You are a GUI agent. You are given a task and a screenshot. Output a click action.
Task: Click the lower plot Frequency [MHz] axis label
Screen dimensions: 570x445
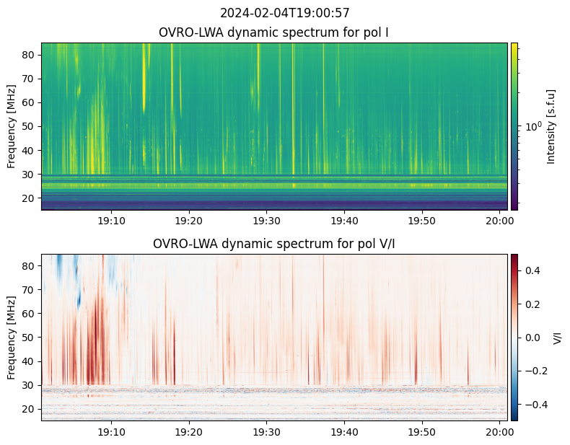click(12, 337)
